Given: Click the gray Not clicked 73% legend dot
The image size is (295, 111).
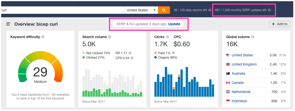Looking at the screenshot, I should [x=84, y=53].
